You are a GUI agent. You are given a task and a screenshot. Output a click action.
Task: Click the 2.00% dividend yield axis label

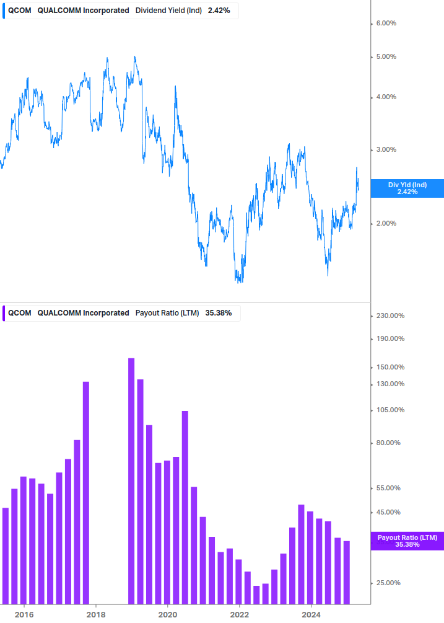(x=386, y=223)
